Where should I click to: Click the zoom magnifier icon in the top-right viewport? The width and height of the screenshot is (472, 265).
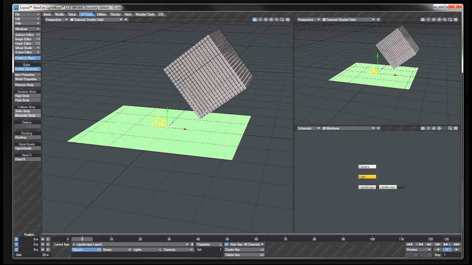(x=450, y=20)
